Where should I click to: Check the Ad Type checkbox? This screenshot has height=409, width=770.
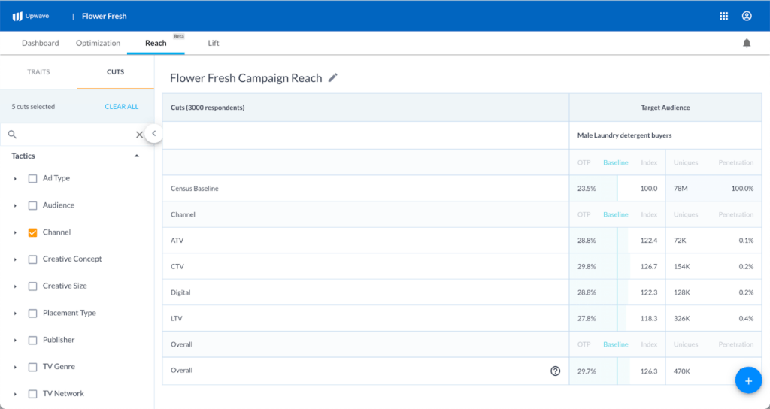32,179
